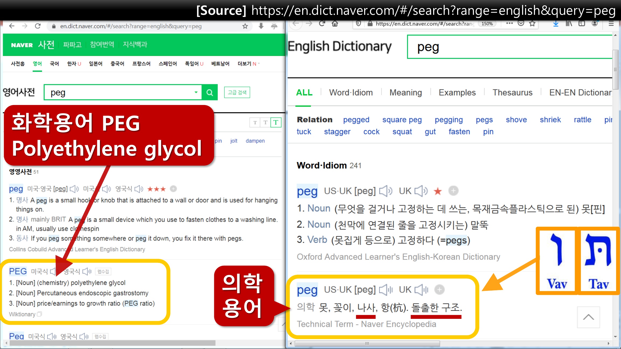Add first right peg entry with plus icon
This screenshot has height=349, width=621.
(454, 191)
